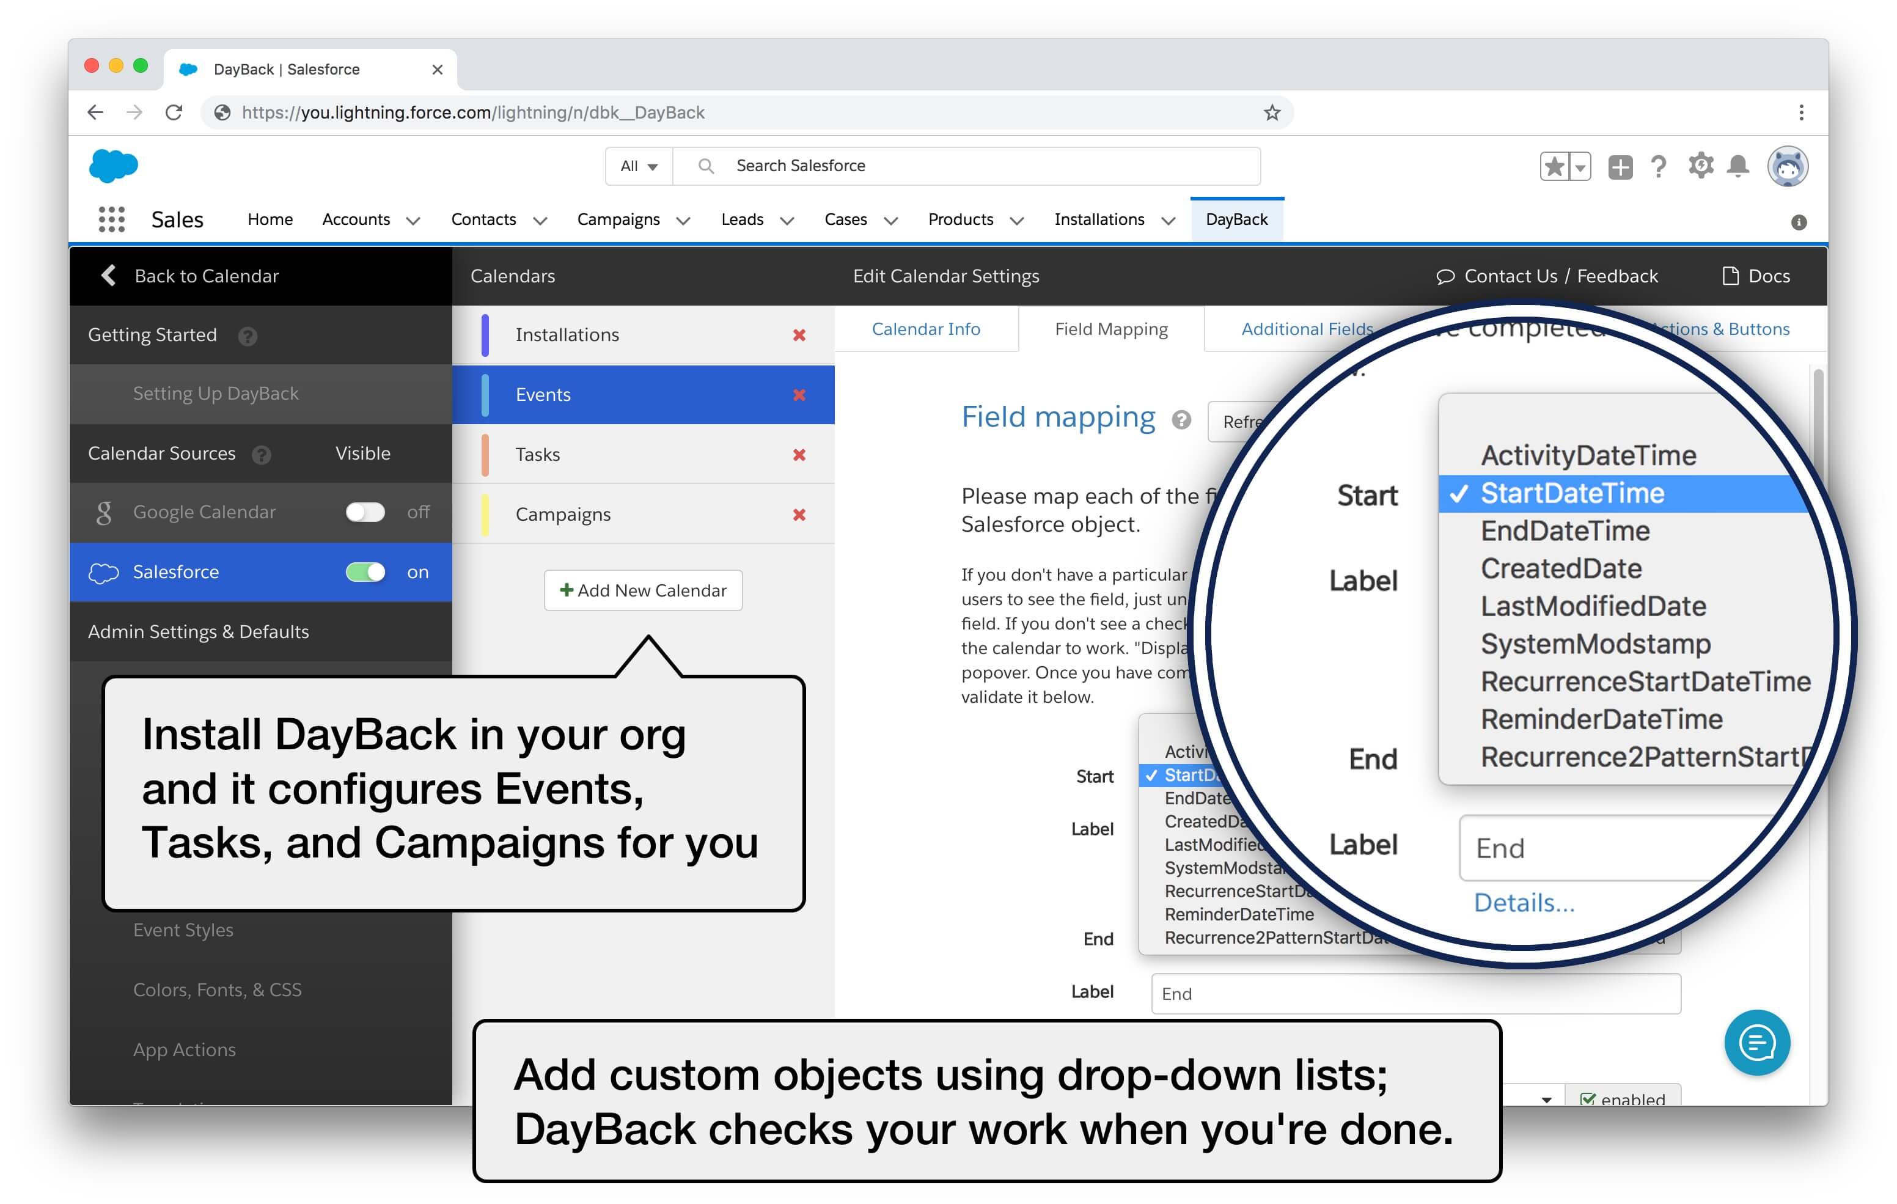Open Event Styles settings
This screenshot has height=1204, width=1897.
coord(183,930)
